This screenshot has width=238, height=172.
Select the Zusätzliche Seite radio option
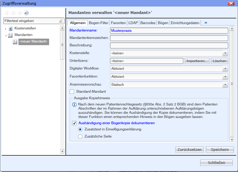[x=80, y=136]
